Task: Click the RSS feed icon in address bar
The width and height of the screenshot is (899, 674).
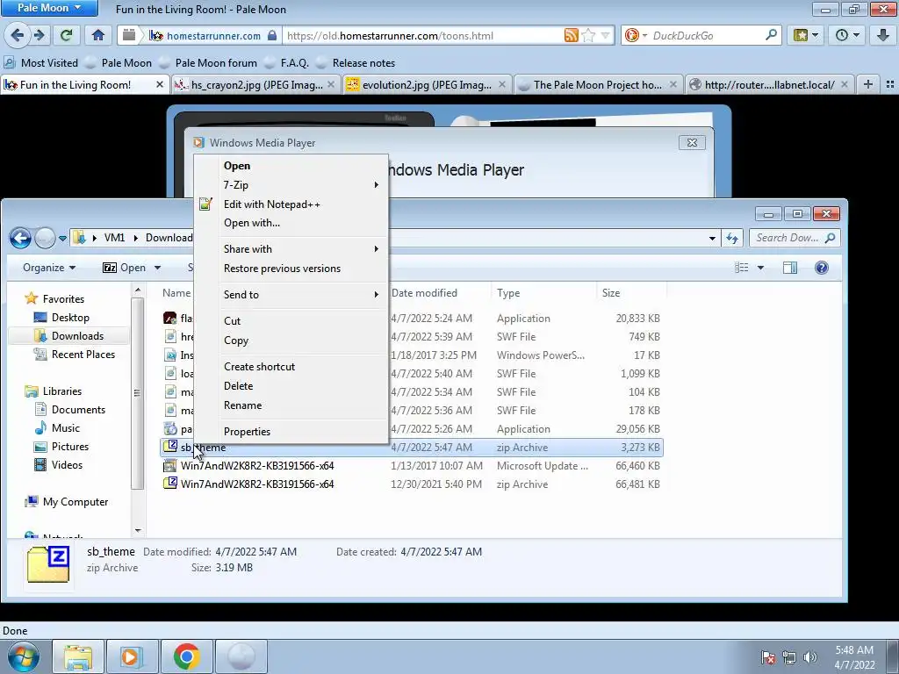Action: click(571, 35)
